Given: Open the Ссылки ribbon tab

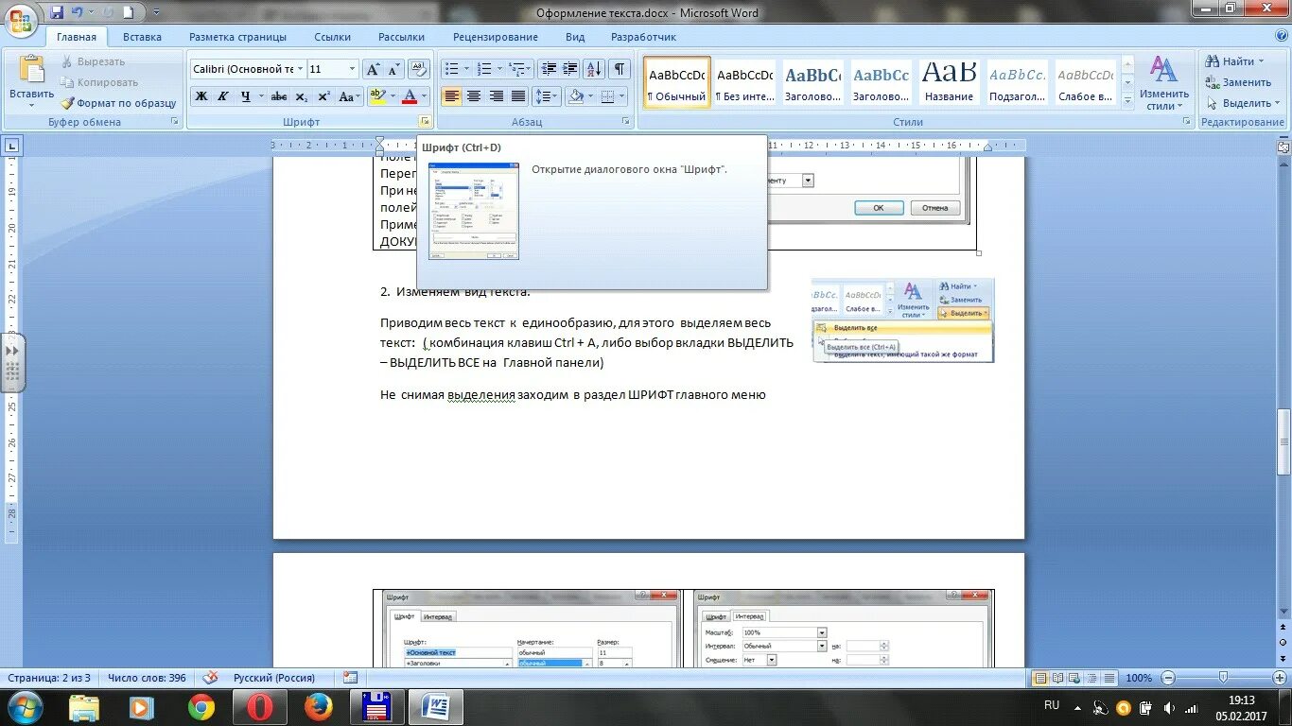Looking at the screenshot, I should click(333, 37).
